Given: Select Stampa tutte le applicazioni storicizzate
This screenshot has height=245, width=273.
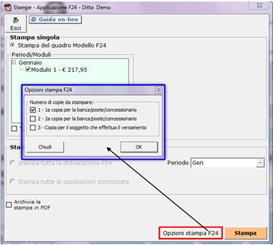Looking at the screenshot, I should click(x=13, y=181).
